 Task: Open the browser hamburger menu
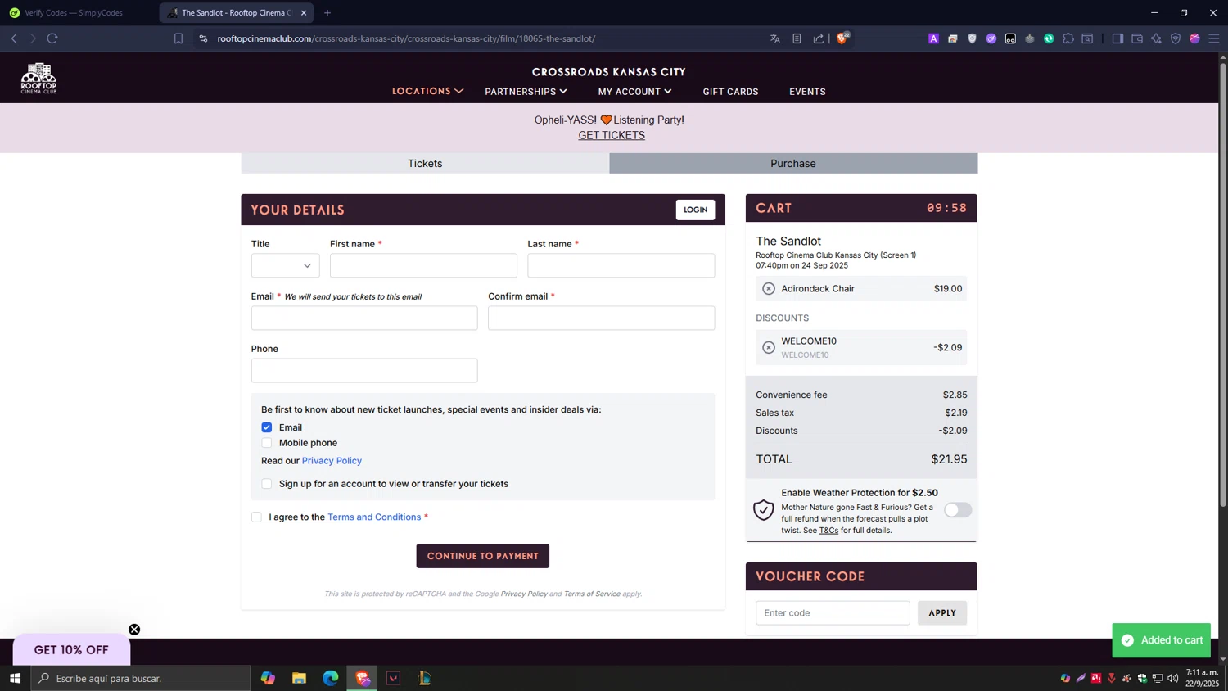click(x=1214, y=38)
